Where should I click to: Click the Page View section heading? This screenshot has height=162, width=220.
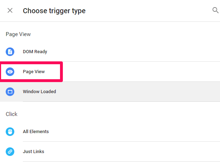click(18, 34)
